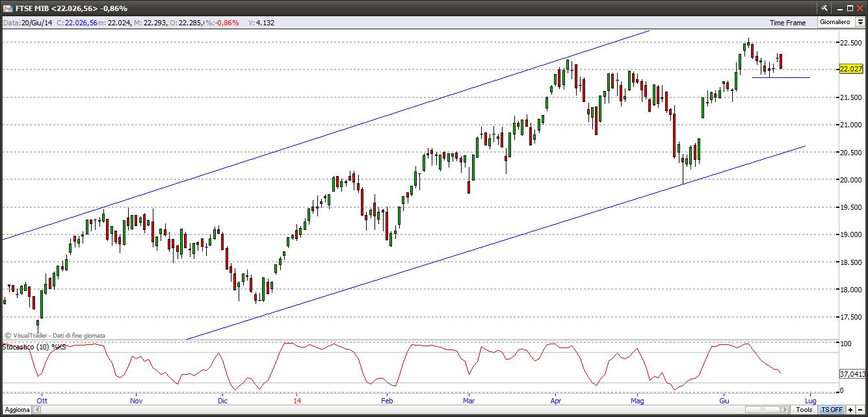Click the red 14 year label on time axis
868x417 pixels.
click(x=297, y=401)
